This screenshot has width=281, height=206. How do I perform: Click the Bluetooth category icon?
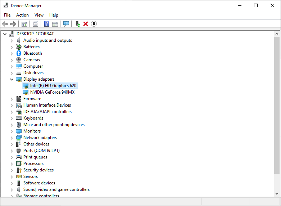click(19, 53)
